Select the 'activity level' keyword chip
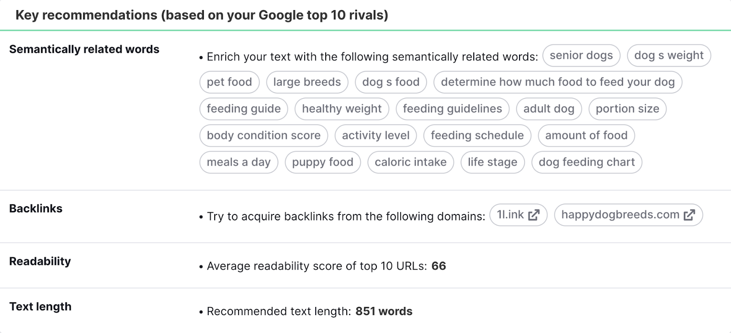Image resolution: width=731 pixels, height=333 pixels. pyautogui.click(x=376, y=135)
